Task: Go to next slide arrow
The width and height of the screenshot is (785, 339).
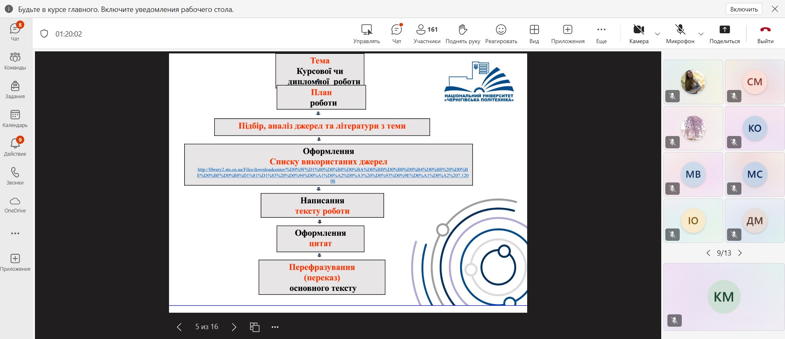Action: (234, 327)
